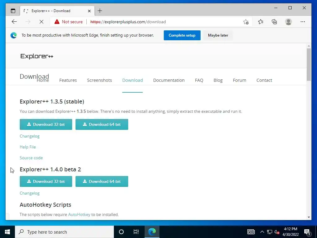Screen dimensions: 317x238
Task: Close the Explorer++ - Download tab
Action: tap(89, 11)
